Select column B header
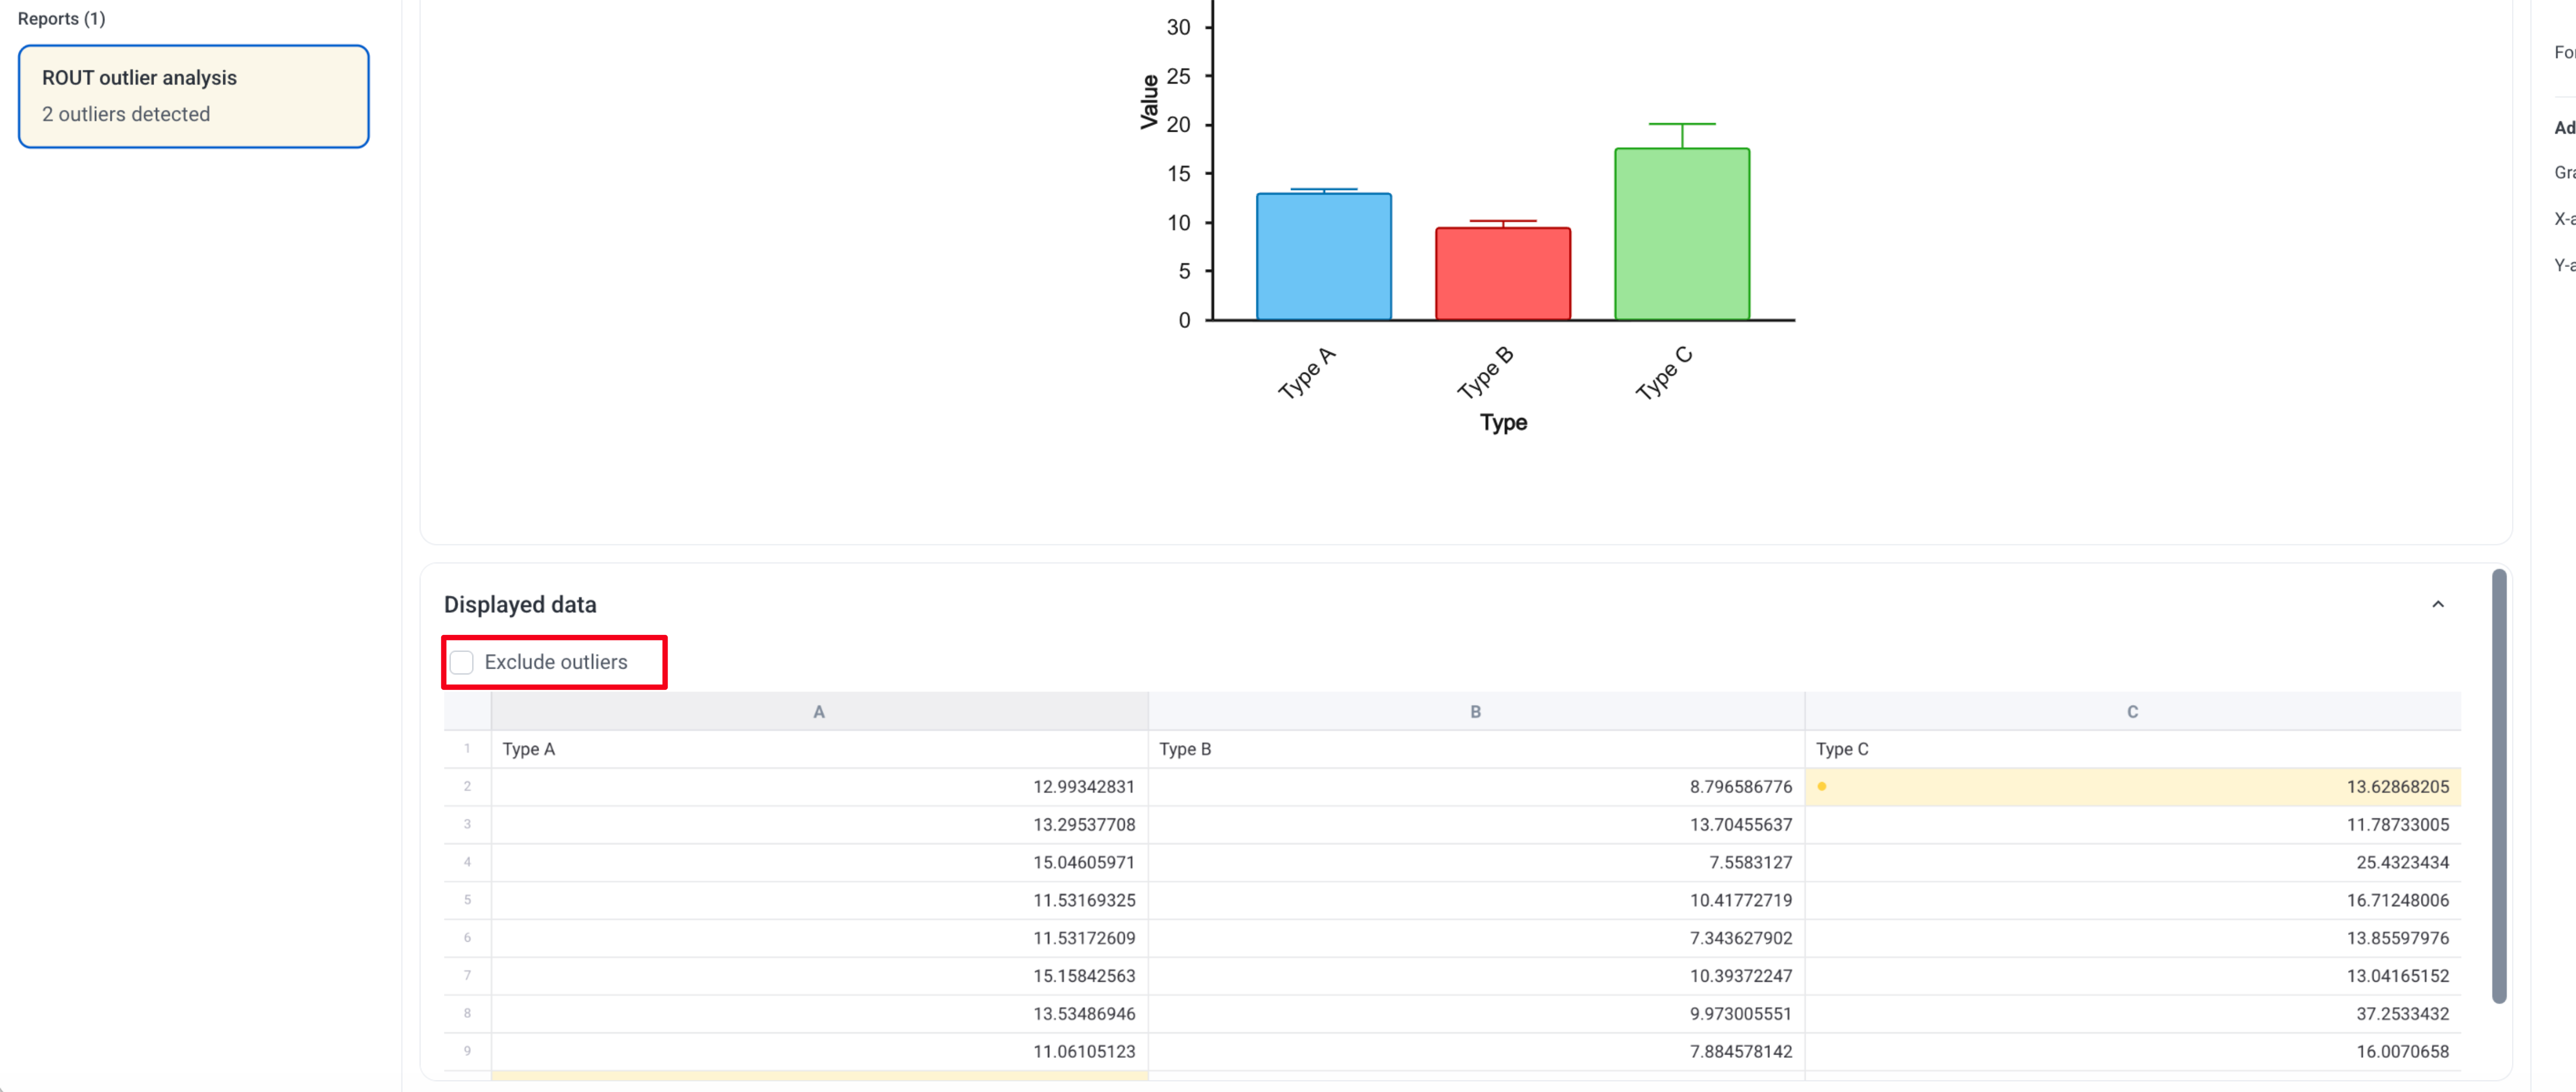 click(1476, 711)
